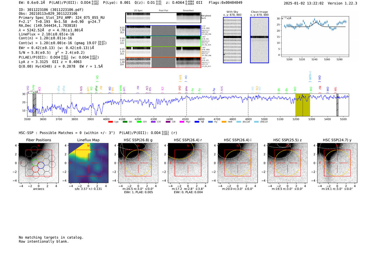This screenshot has width=376, height=256.
Task: Click the 'm:19.1 rc:3.0" s:0.0"' caption
Action: click(x=337, y=189)
